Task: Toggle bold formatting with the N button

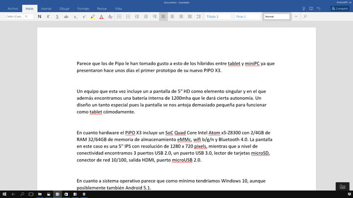Action: tap(39, 17)
